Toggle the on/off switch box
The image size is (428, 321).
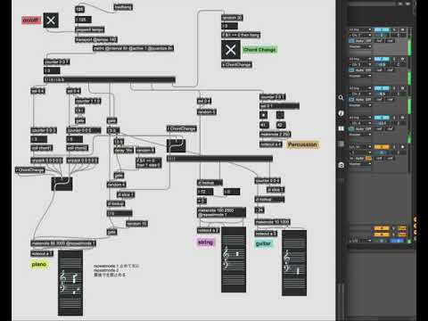[x=51, y=21]
